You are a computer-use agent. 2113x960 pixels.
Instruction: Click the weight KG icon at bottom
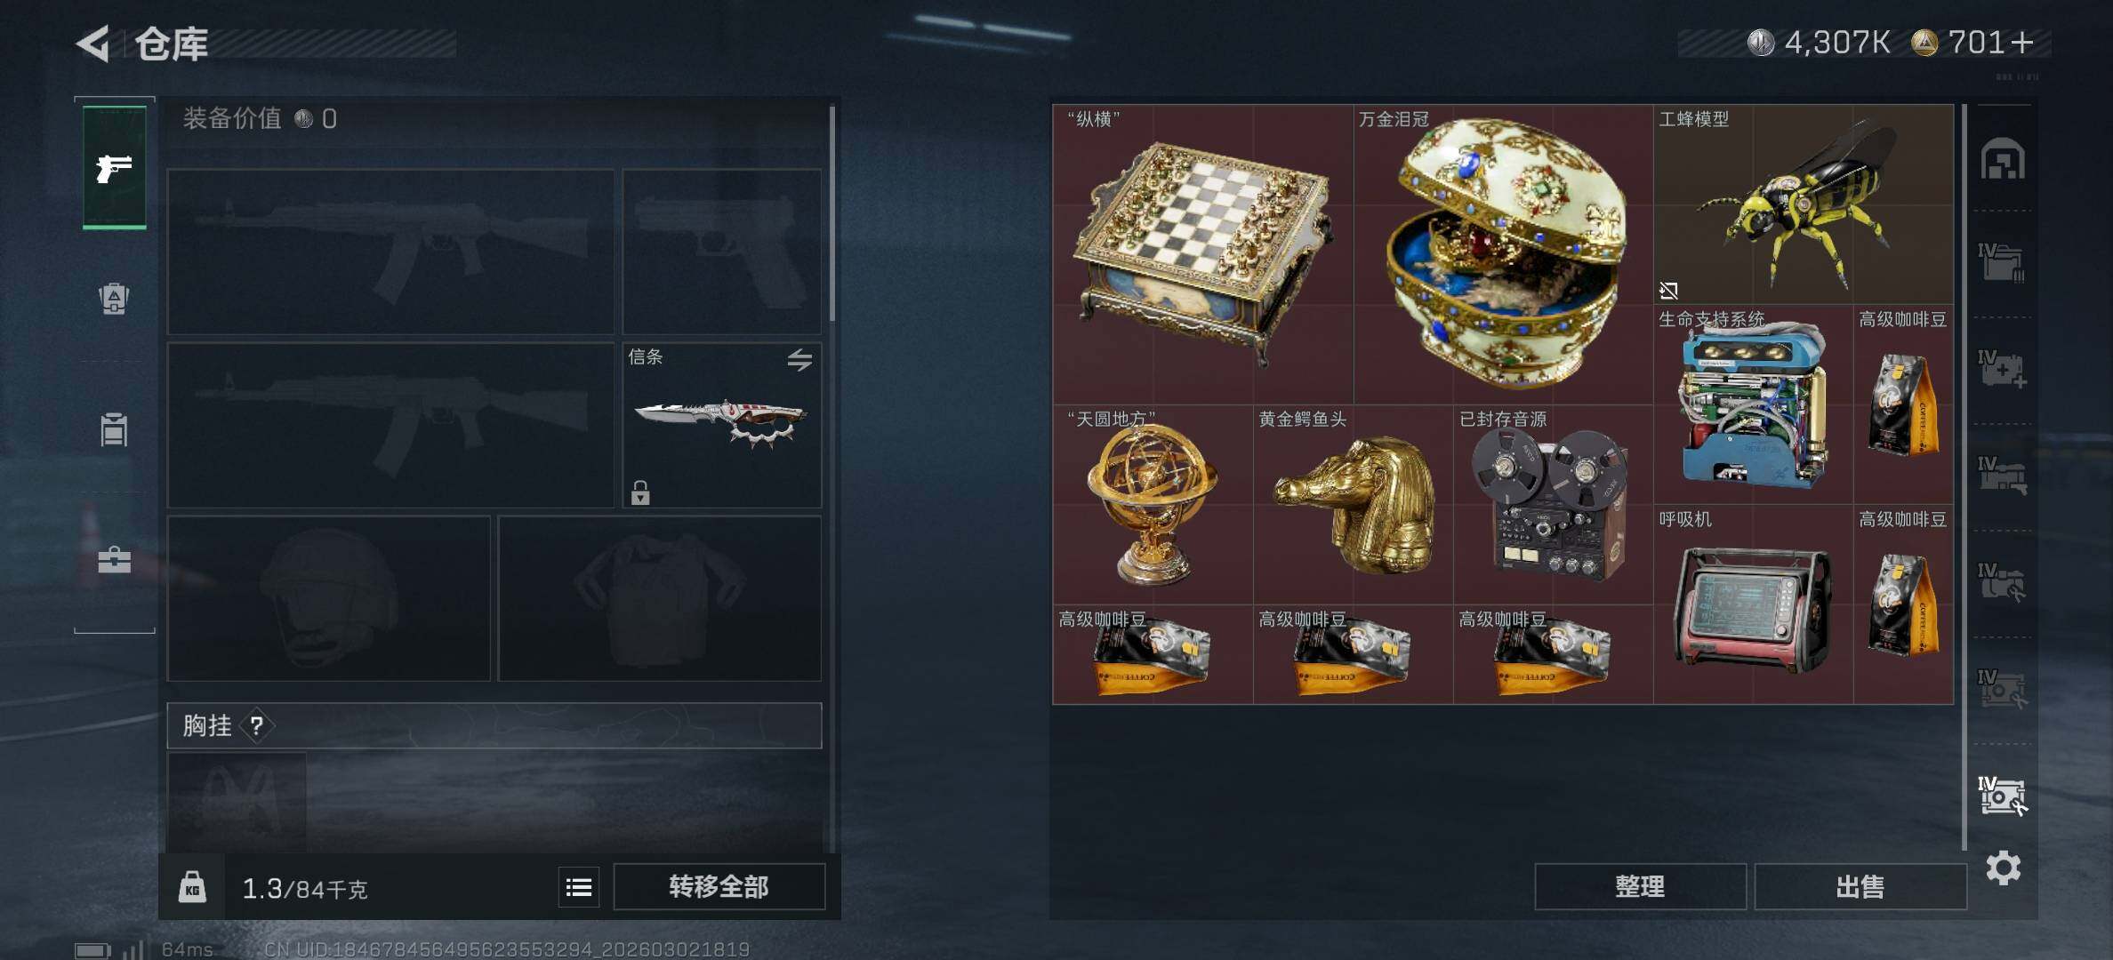click(192, 887)
